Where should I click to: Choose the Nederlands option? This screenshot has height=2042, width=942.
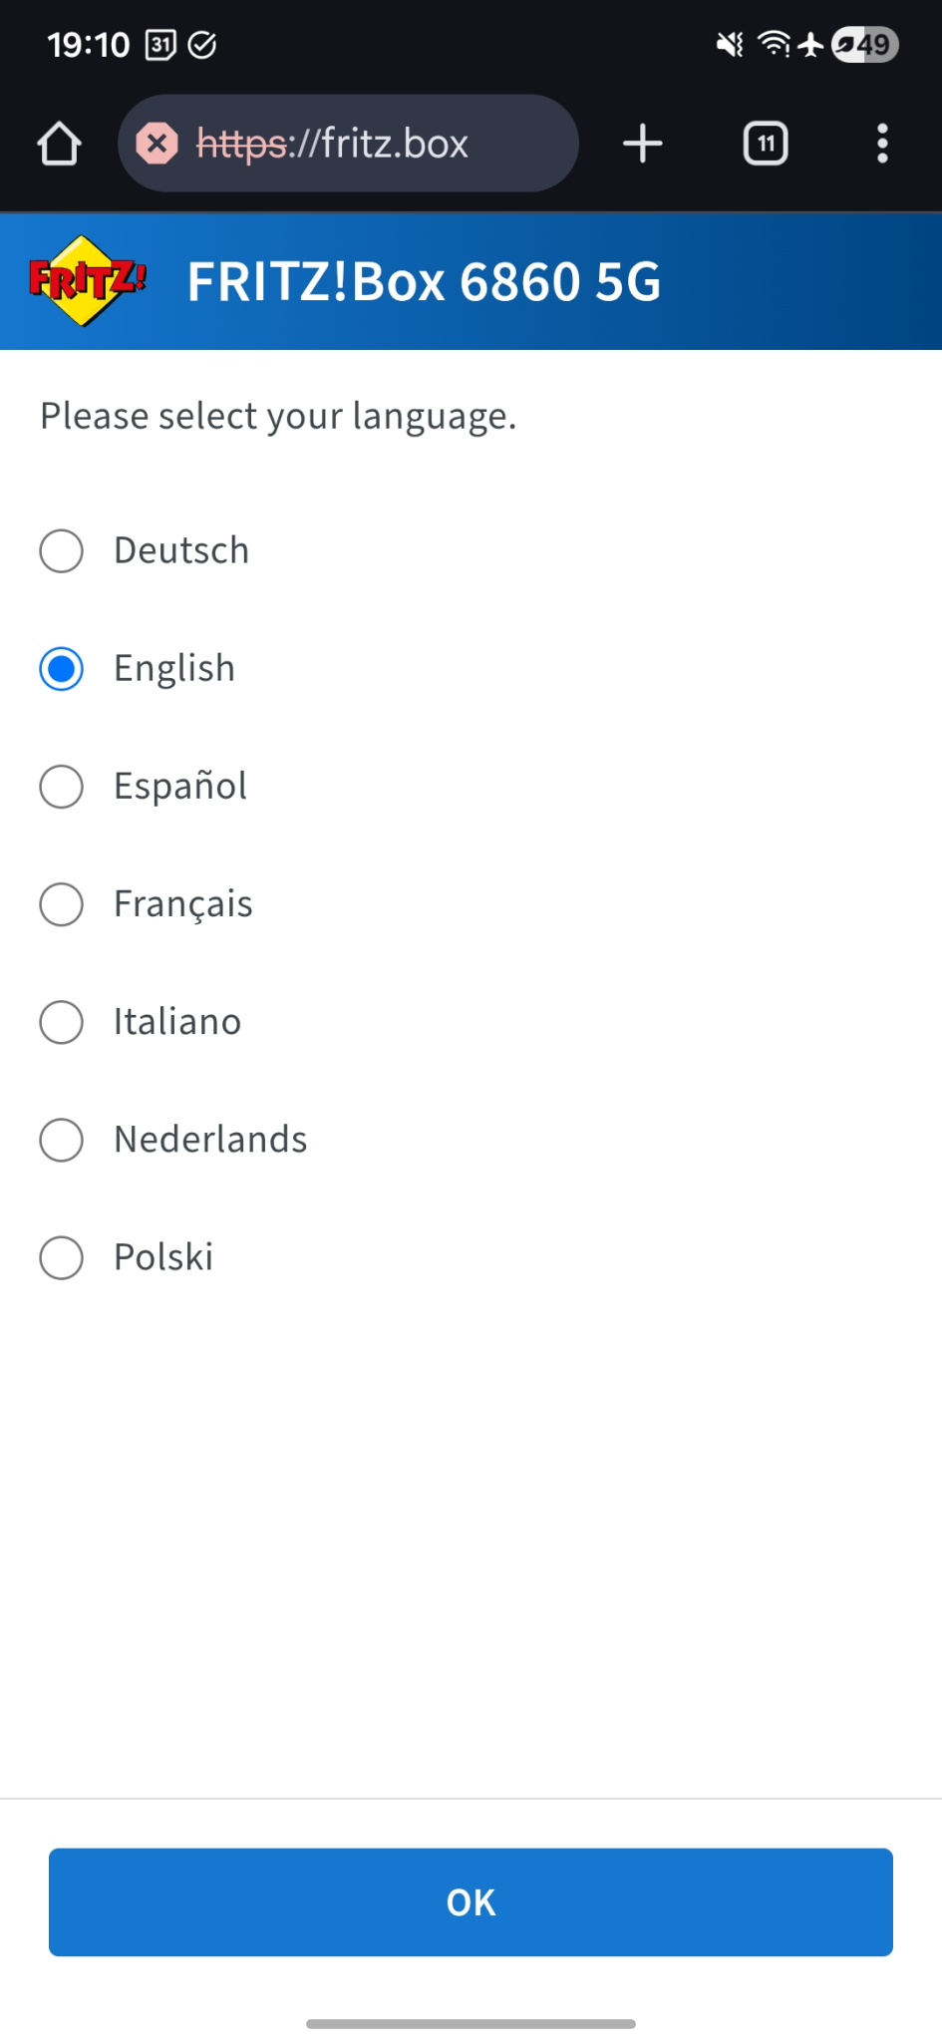click(62, 1140)
